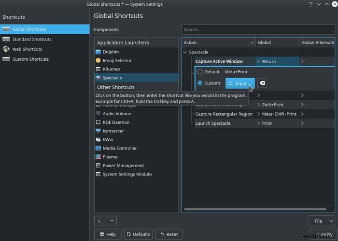This screenshot has width=338, height=241.
Task: Click the Custom Shortcuts keyboard icon
Action: [x=6, y=59]
